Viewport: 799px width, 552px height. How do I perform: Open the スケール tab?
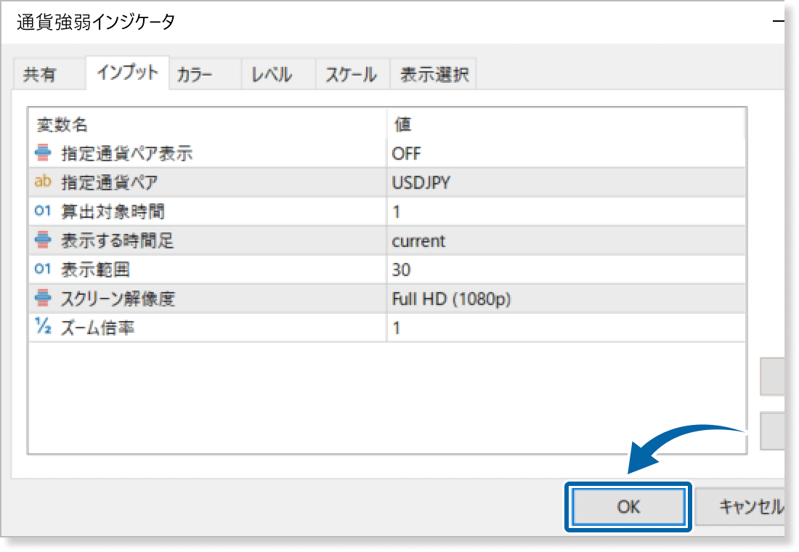[351, 75]
